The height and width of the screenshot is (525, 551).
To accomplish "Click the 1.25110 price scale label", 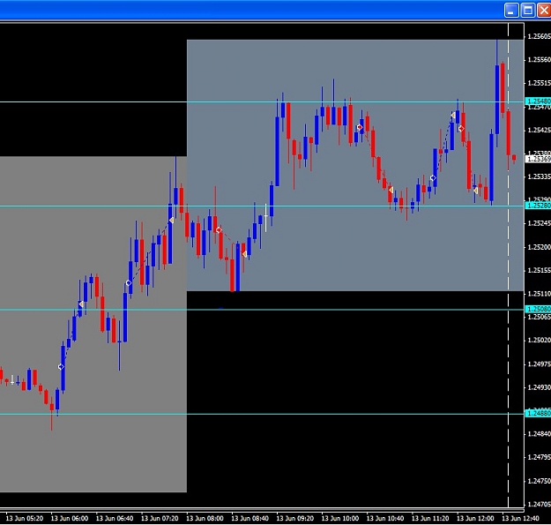I will tap(539, 294).
